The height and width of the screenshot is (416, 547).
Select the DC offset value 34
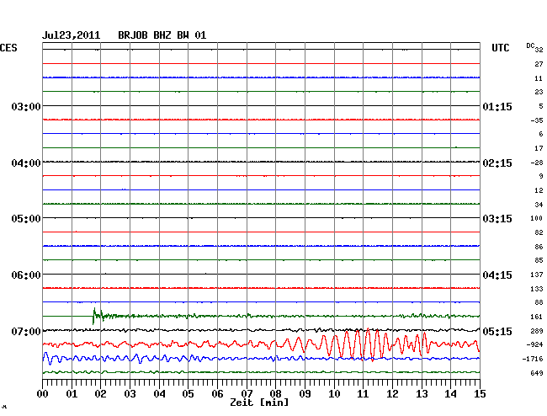click(539, 205)
